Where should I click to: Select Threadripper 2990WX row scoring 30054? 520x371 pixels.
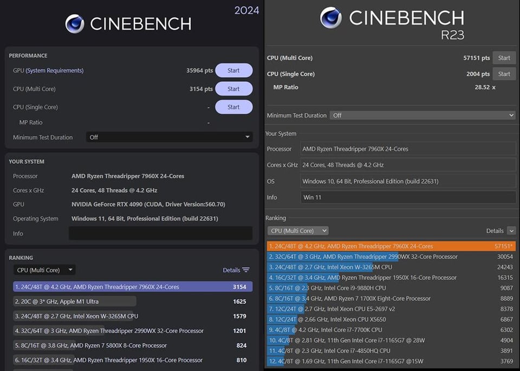[x=391, y=257]
